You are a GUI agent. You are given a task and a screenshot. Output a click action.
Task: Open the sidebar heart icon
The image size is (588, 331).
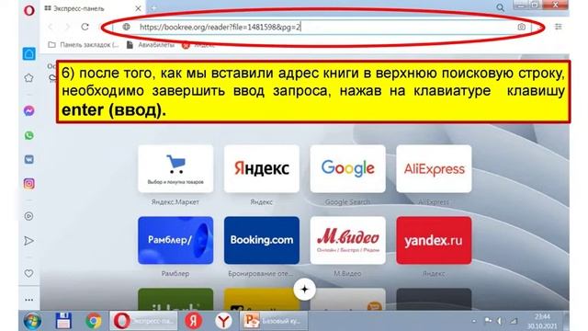(28, 274)
